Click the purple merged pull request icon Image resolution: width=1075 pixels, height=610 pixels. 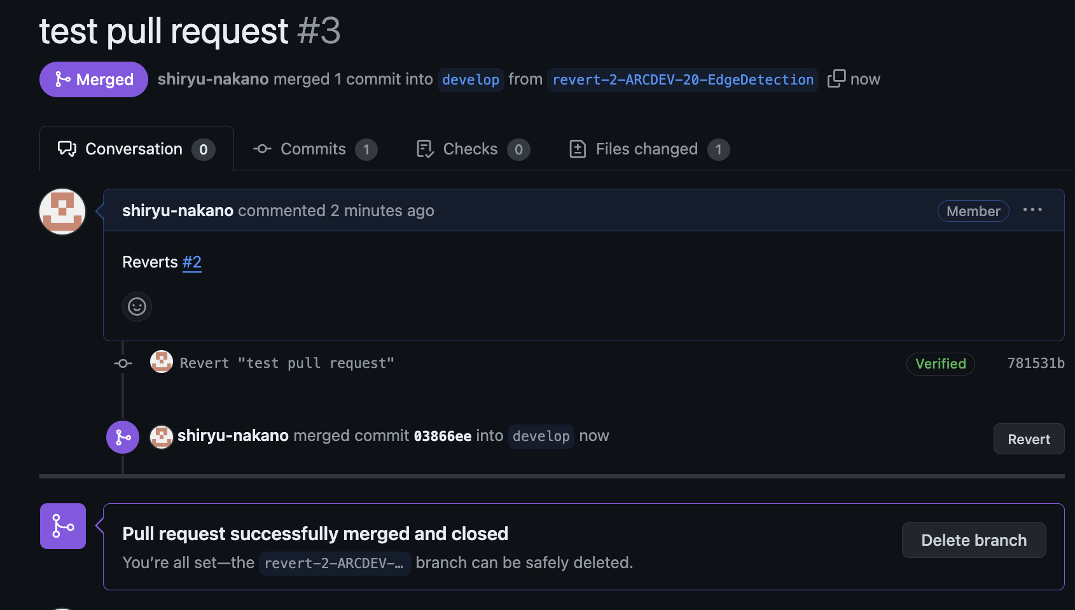[x=122, y=437]
